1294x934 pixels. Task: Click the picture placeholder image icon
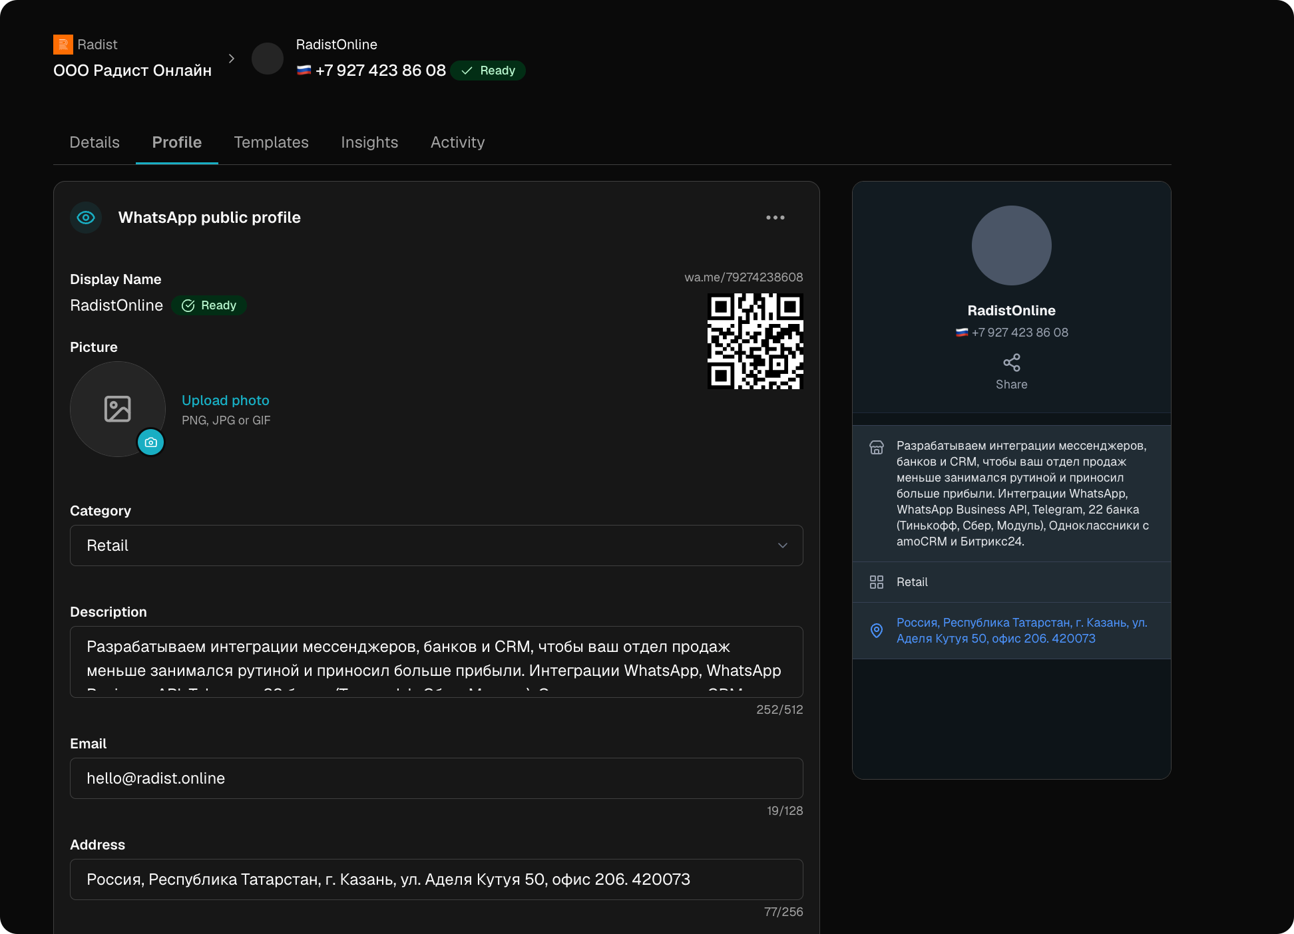pos(118,409)
